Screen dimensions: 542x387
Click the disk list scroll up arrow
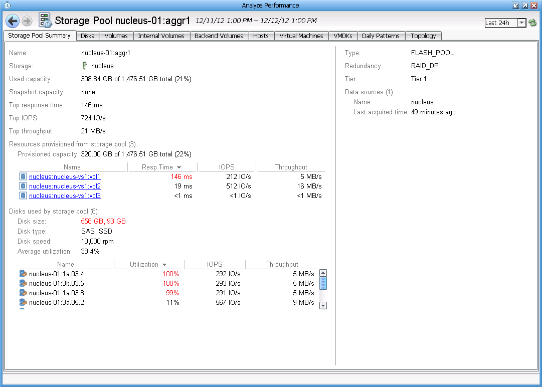[x=323, y=273]
